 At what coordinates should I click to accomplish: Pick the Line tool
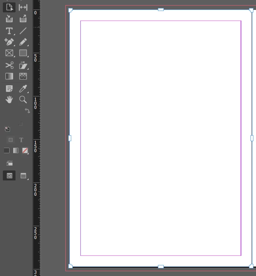tap(23, 31)
